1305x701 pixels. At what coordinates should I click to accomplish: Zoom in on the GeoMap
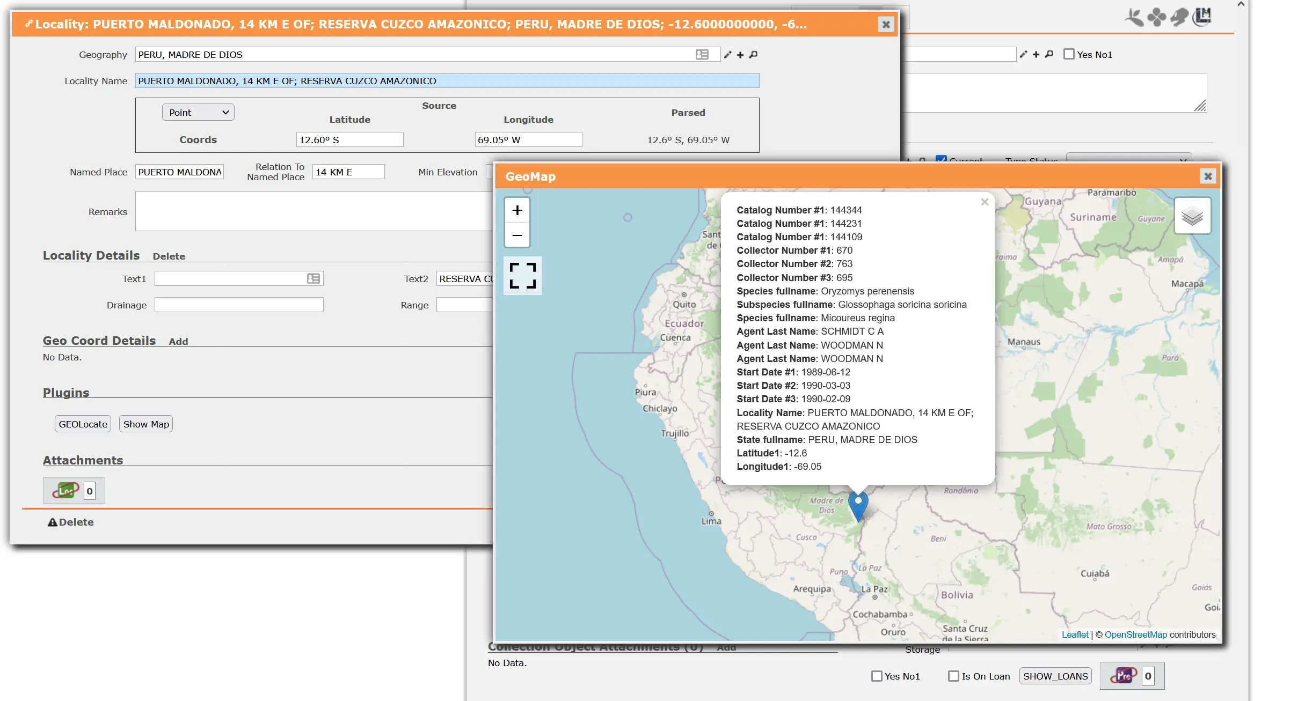(517, 210)
